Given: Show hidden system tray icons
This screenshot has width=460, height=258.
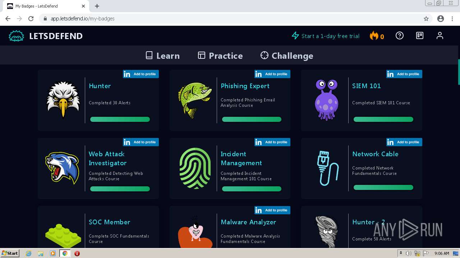Looking at the screenshot, I should click(x=401, y=253).
